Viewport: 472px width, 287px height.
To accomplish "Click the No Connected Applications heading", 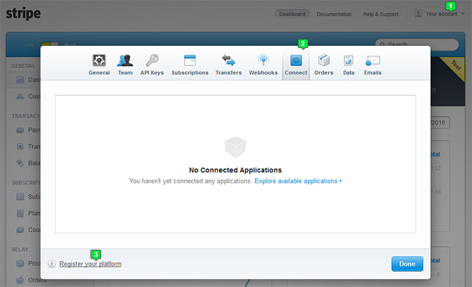I will (x=235, y=170).
